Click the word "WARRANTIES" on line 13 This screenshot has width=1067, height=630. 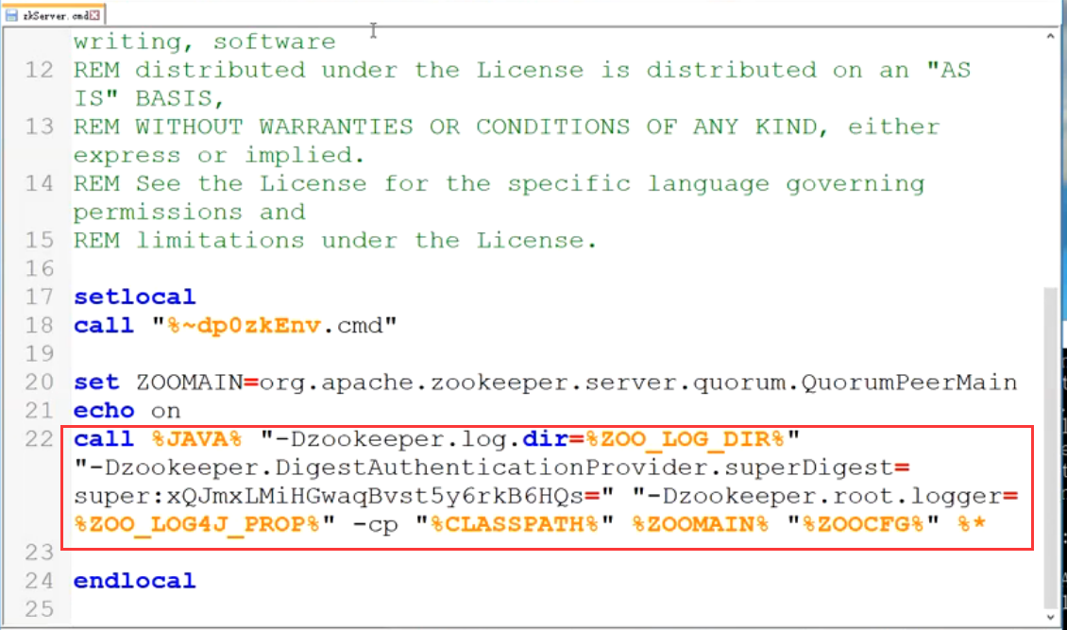tap(335, 127)
